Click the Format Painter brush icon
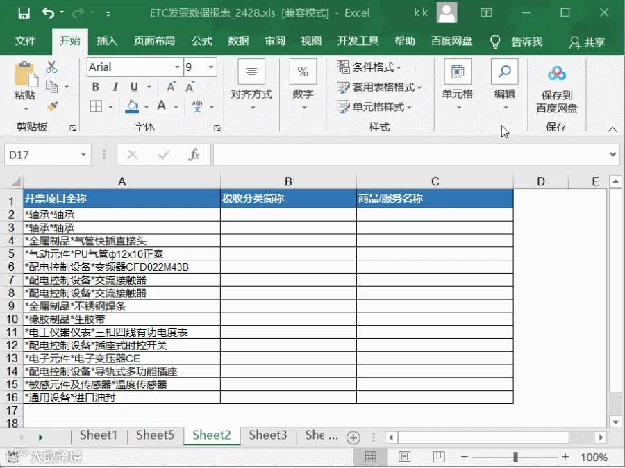 52,106
